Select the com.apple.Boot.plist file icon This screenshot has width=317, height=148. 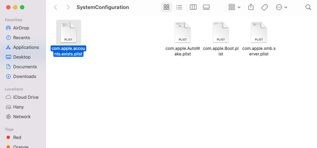pyautogui.click(x=221, y=32)
